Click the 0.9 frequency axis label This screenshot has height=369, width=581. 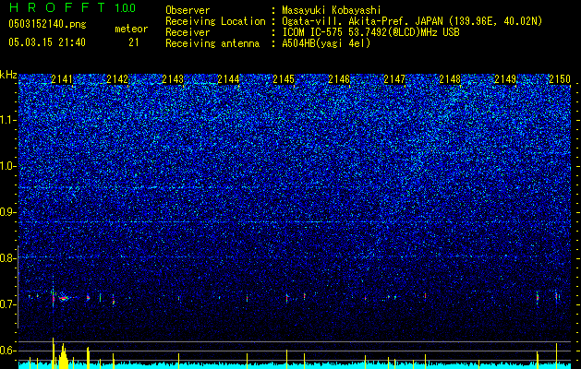(x=8, y=212)
